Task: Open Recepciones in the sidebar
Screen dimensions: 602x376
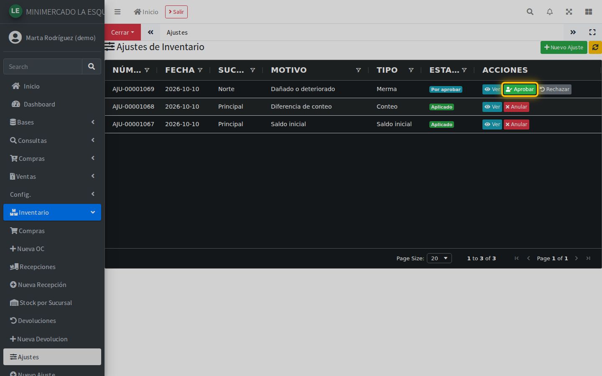Action: 52,267
